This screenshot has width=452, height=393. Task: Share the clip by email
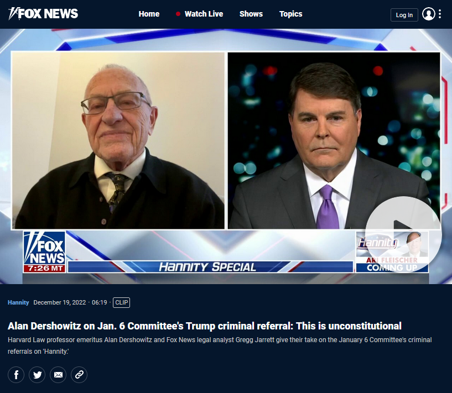point(58,375)
